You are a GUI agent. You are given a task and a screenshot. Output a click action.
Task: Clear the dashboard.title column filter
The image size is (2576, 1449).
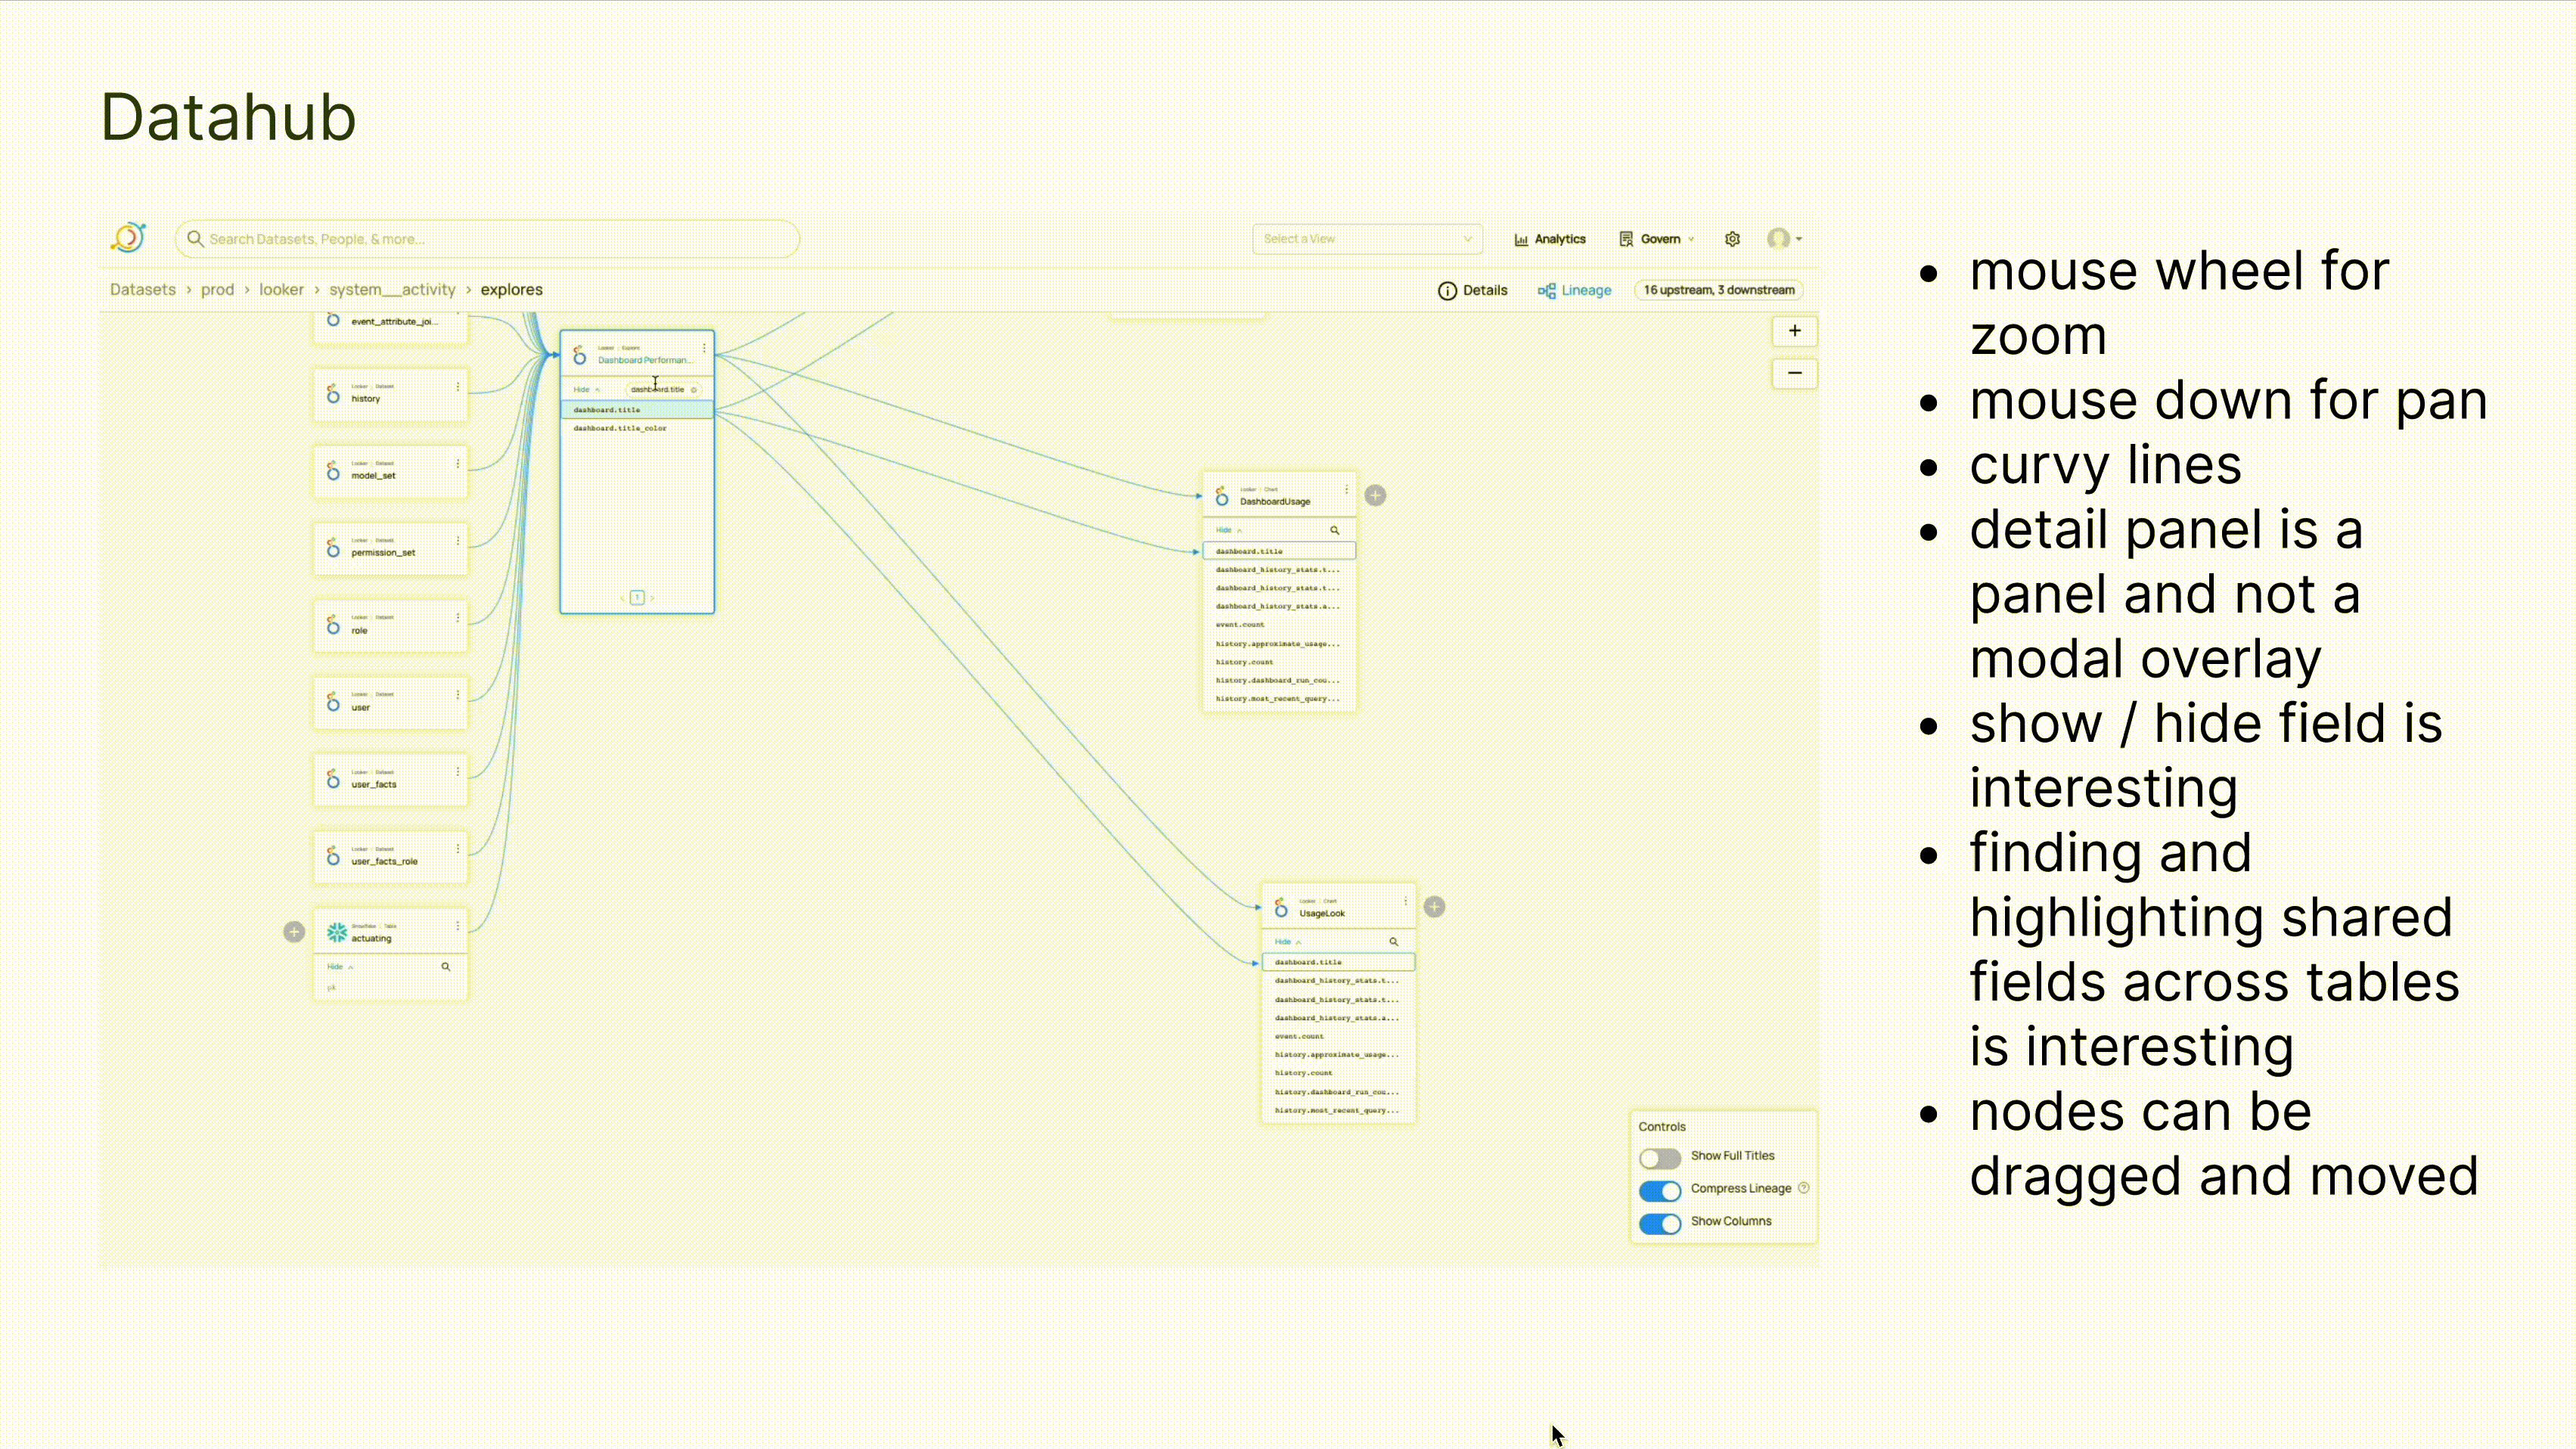coord(694,390)
